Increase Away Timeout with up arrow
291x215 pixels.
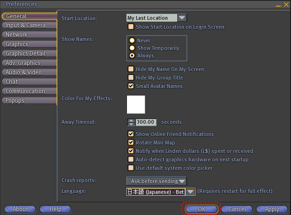131,120
